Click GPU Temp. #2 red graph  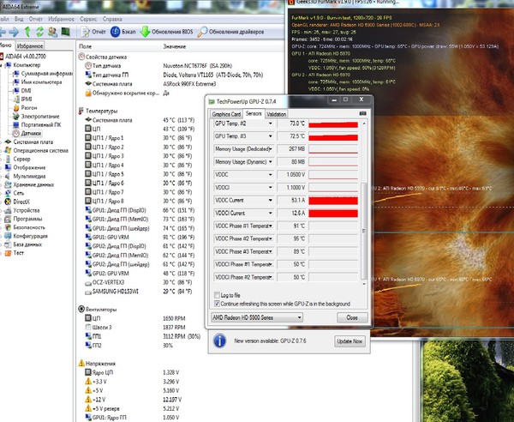point(333,124)
